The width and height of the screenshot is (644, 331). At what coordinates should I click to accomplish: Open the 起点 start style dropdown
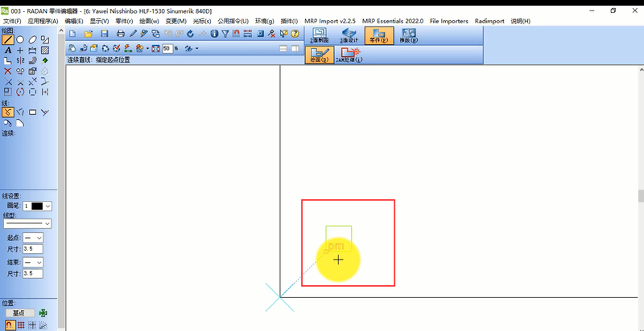[x=33, y=238]
